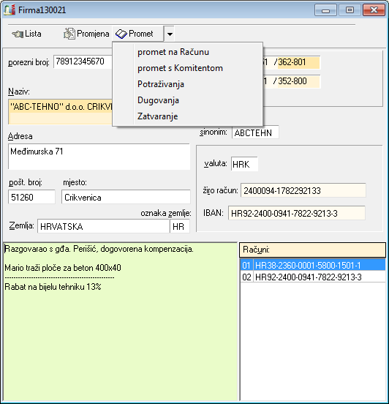Focus the pošt. broj field 51260
Image resolution: width=389 pixels, height=404 pixels.
(x=31, y=198)
